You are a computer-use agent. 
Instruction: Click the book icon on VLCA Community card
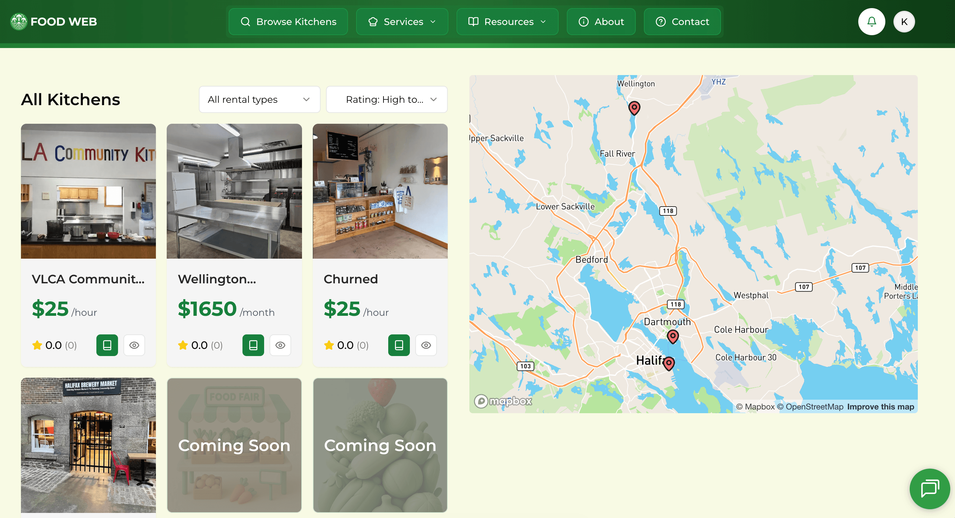click(x=107, y=345)
